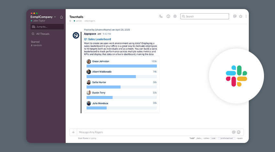
Task: Click Sallie Hunter's avatar in leaderboard
Action: click(x=89, y=82)
